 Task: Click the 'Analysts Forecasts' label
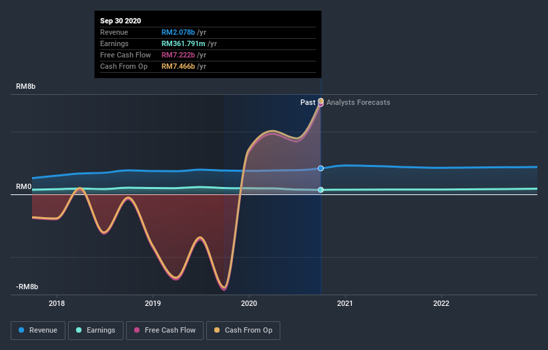click(x=358, y=102)
